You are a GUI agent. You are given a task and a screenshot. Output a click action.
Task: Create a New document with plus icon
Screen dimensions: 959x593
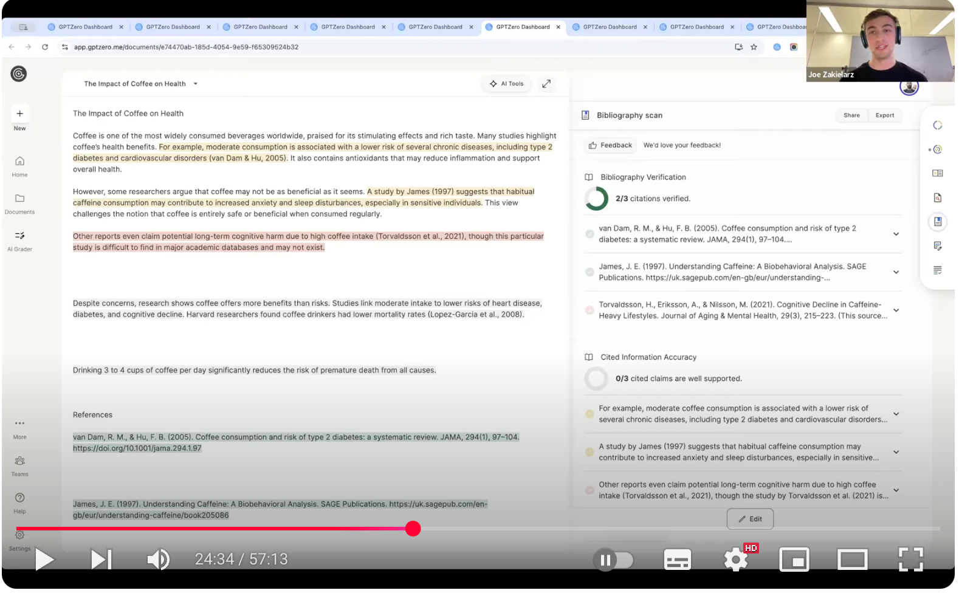pyautogui.click(x=19, y=114)
